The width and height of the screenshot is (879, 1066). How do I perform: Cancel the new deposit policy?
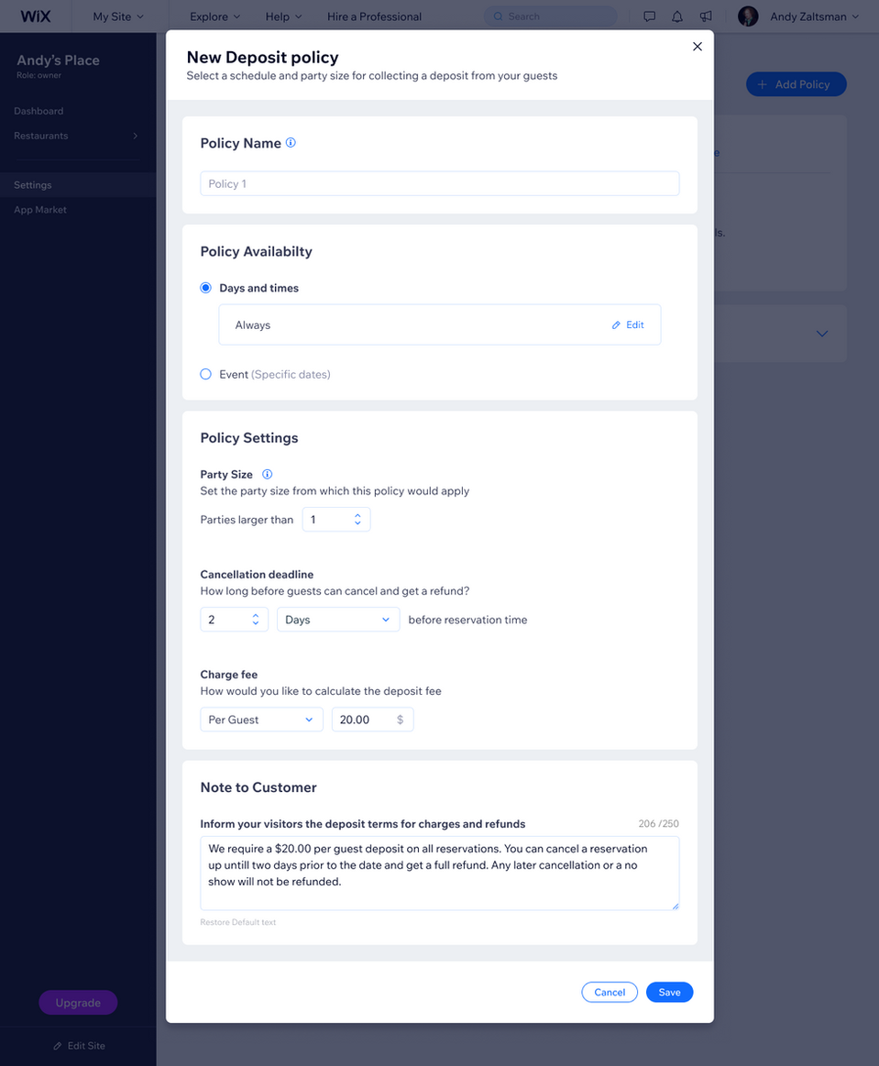click(610, 992)
